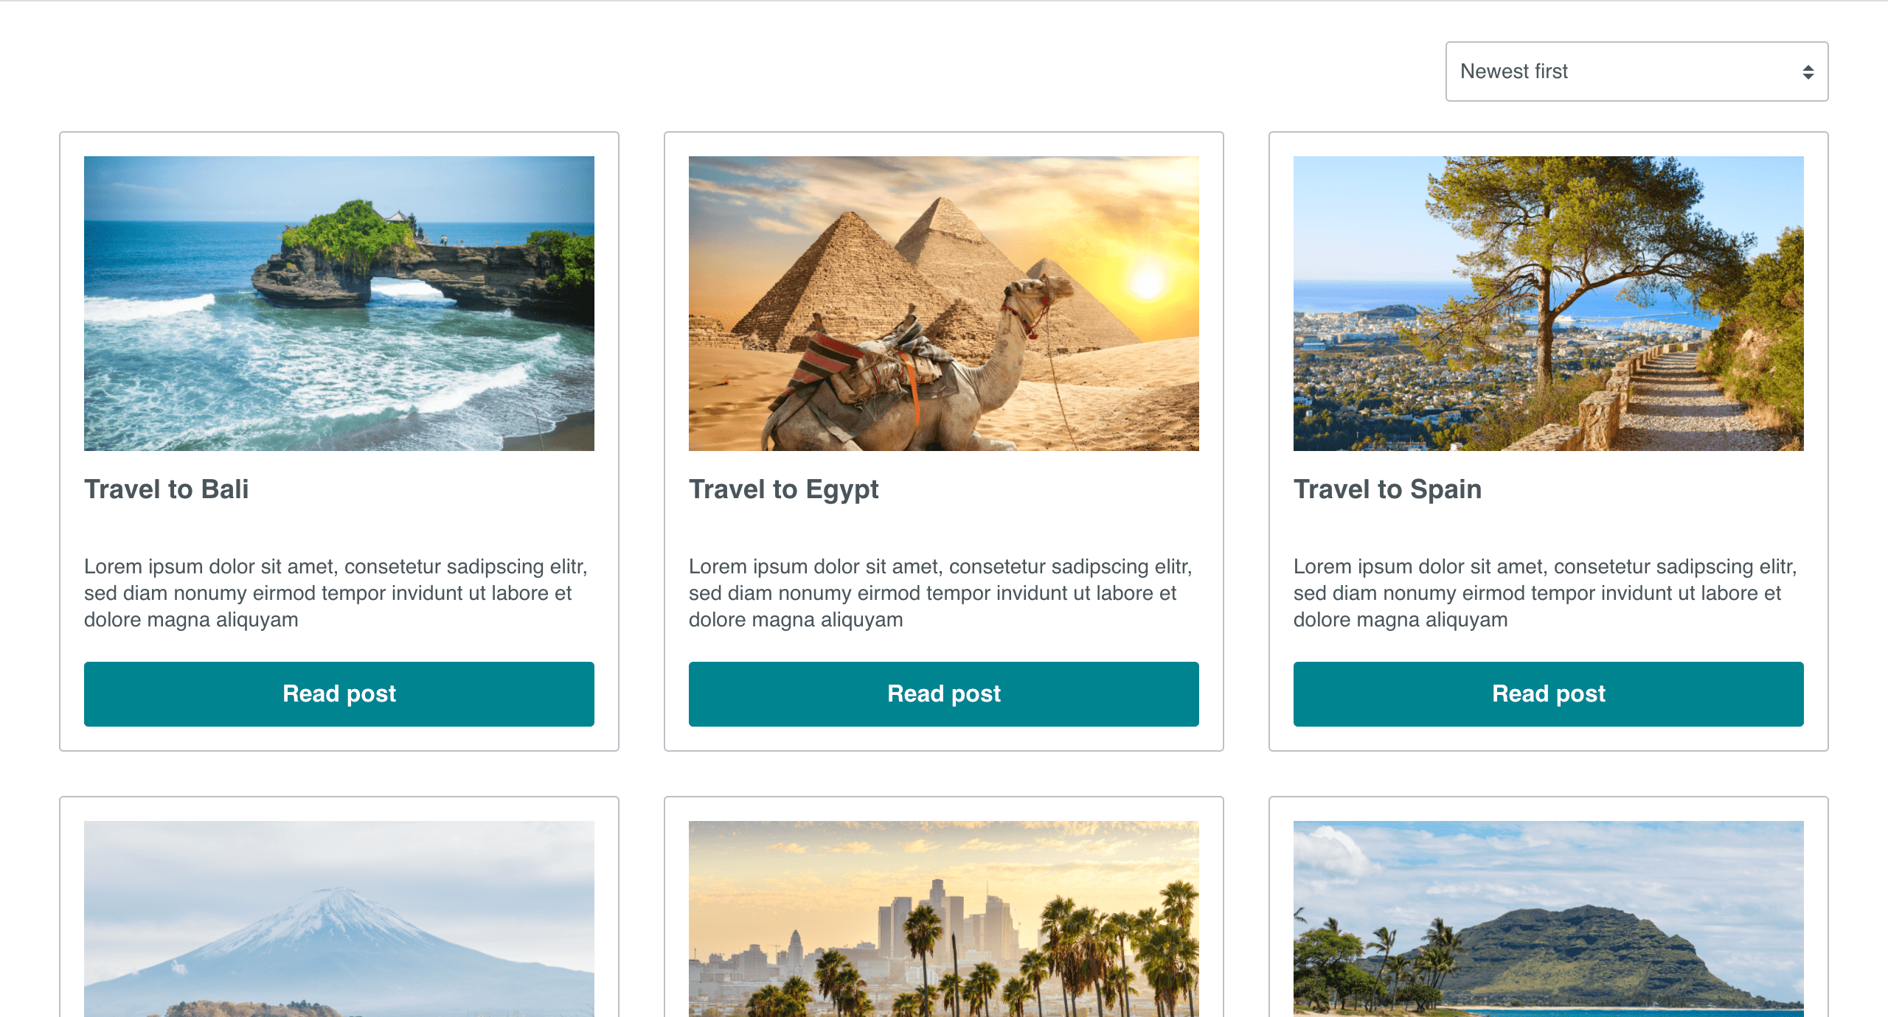Click the Travel to Bali title

[166, 489]
